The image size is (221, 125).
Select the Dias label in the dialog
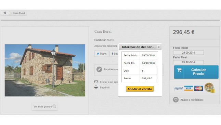pos(126,71)
